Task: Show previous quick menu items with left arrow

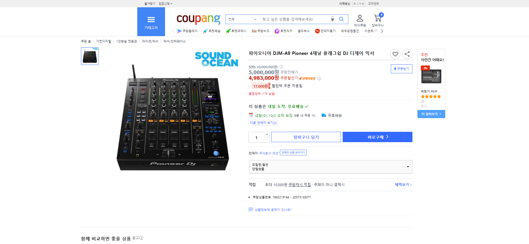Action: (x=174, y=31)
